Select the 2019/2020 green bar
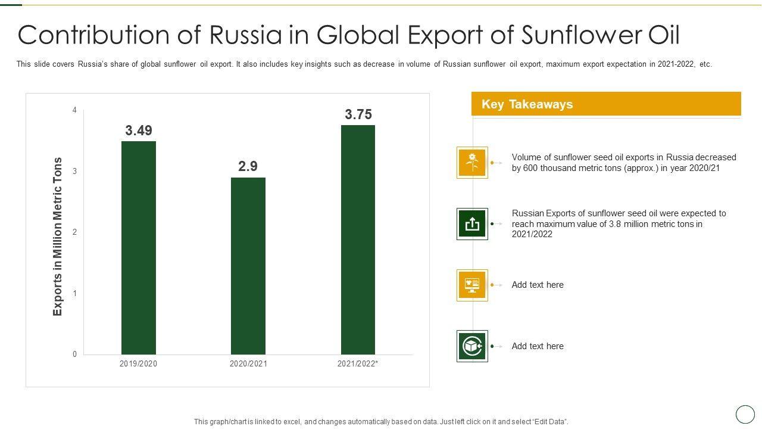The image size is (762, 429). click(x=139, y=247)
